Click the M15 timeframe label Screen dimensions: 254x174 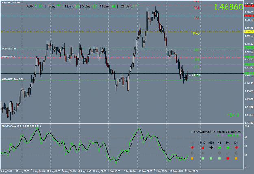point(203,142)
